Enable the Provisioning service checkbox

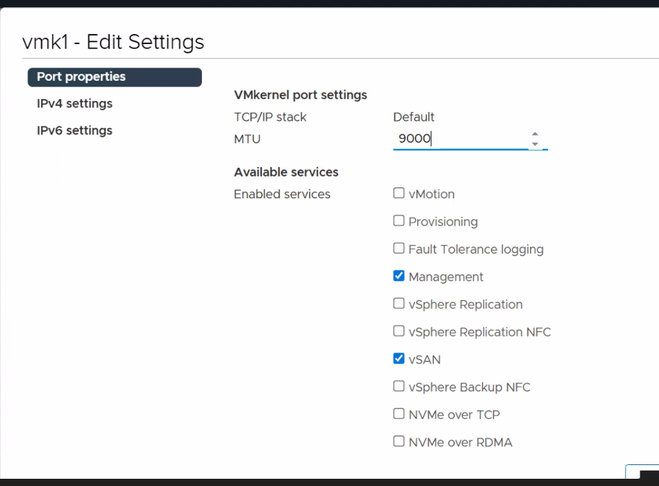tap(398, 221)
